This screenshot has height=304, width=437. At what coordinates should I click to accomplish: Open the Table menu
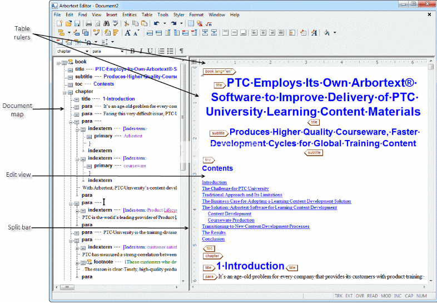click(x=147, y=15)
